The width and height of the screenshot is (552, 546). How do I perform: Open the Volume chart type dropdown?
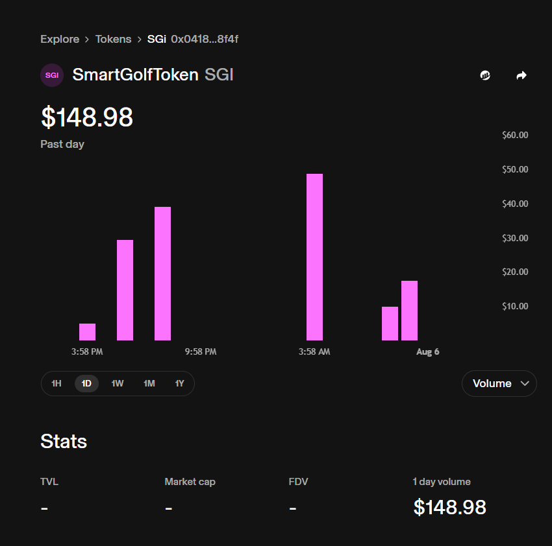click(x=499, y=383)
